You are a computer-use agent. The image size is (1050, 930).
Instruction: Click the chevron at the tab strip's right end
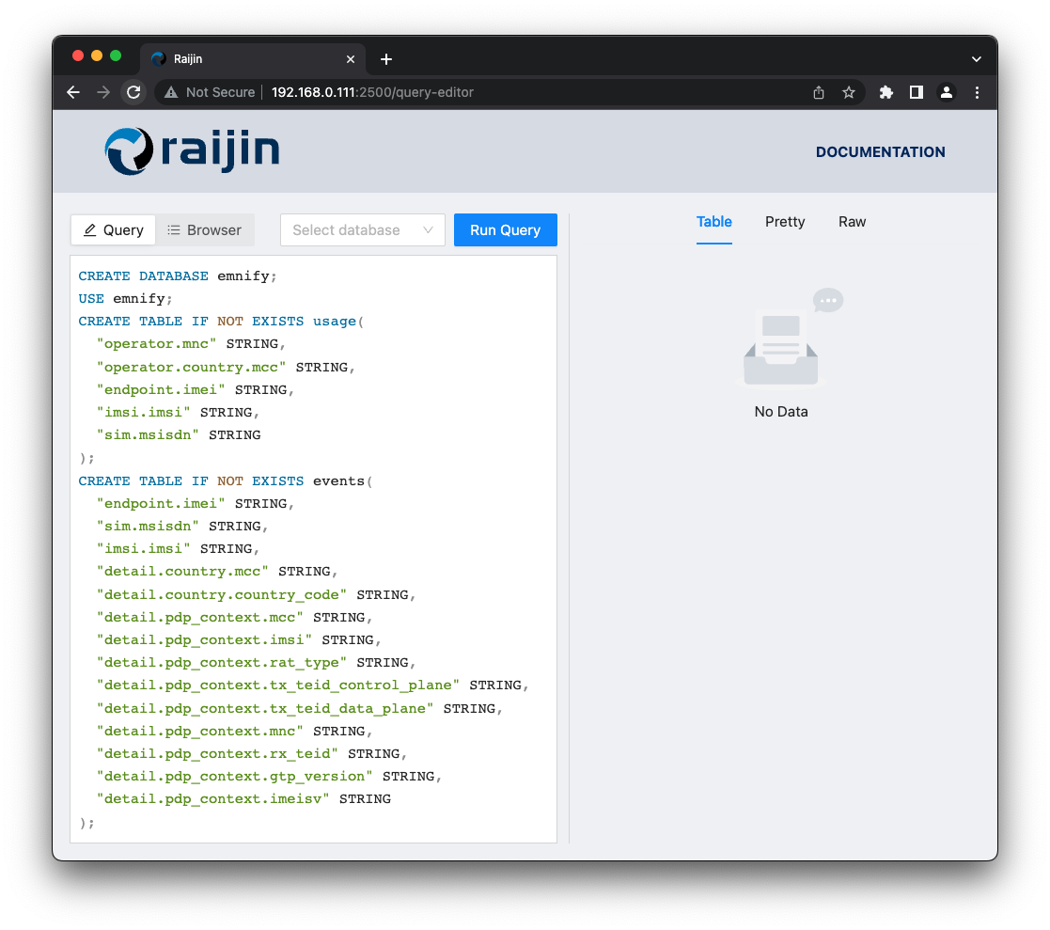pos(976,58)
